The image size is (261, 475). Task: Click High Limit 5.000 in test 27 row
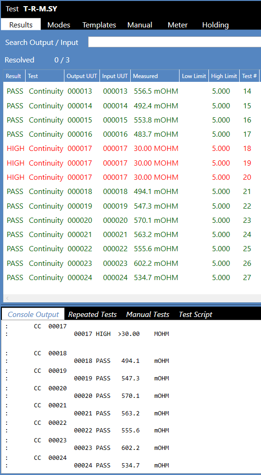pyautogui.click(x=221, y=278)
